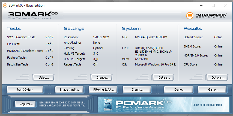Click the '65442 MB' memory value
Image resolution: width=233 pixels, height=116 pixels.
point(141,59)
